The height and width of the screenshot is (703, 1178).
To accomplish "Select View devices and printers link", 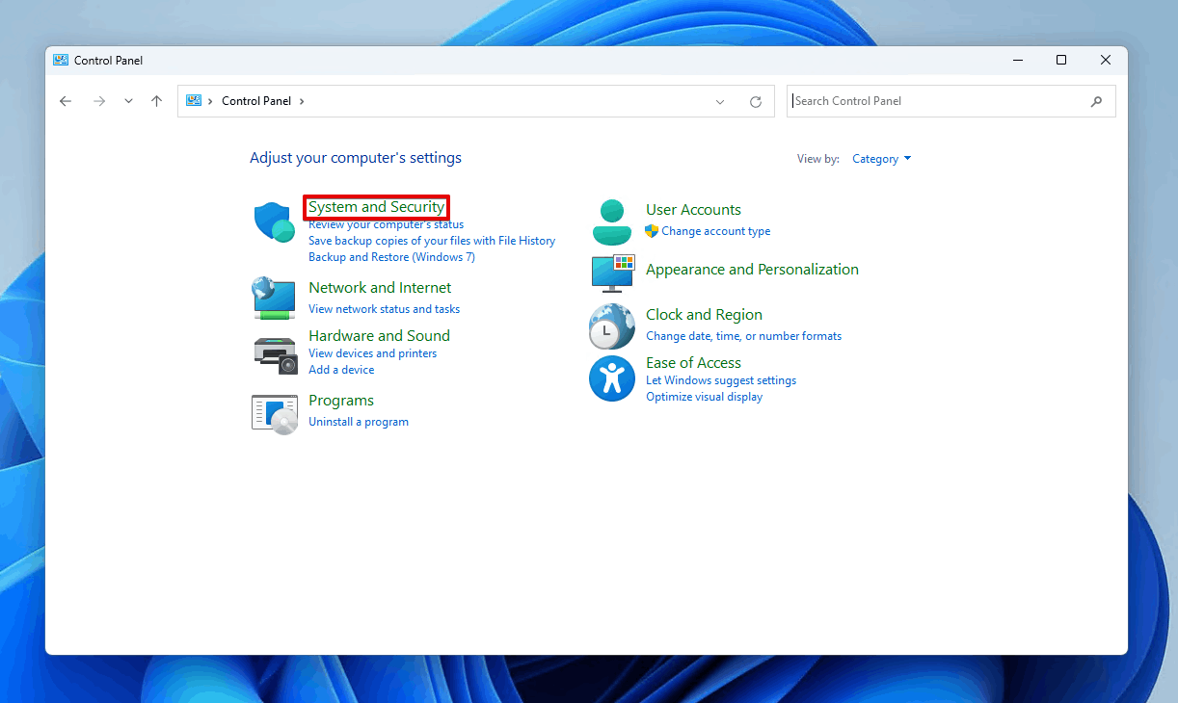I will tap(372, 353).
